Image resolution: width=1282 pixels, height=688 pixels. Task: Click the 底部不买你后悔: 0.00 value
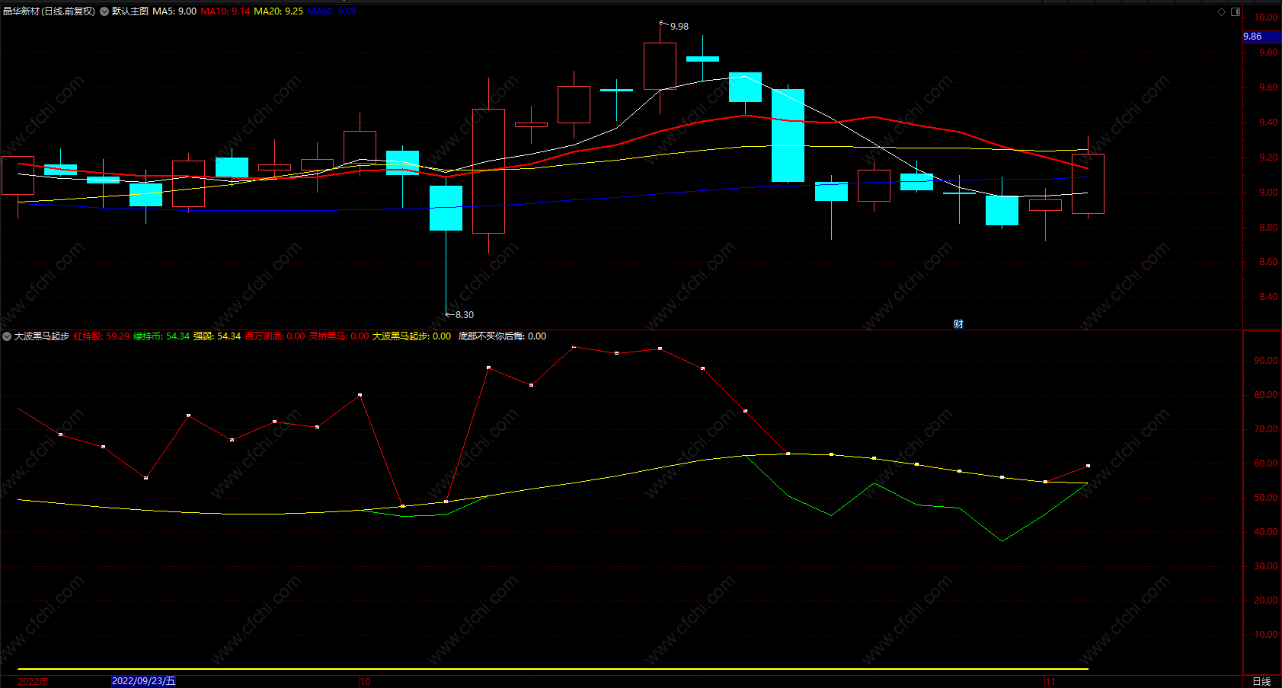[502, 336]
